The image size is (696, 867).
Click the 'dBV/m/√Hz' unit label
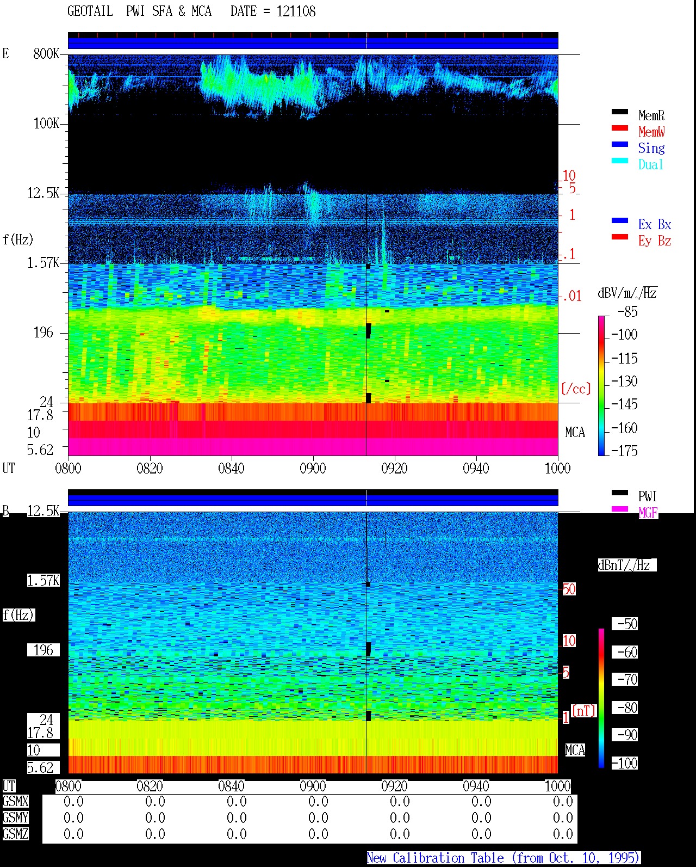(x=627, y=293)
